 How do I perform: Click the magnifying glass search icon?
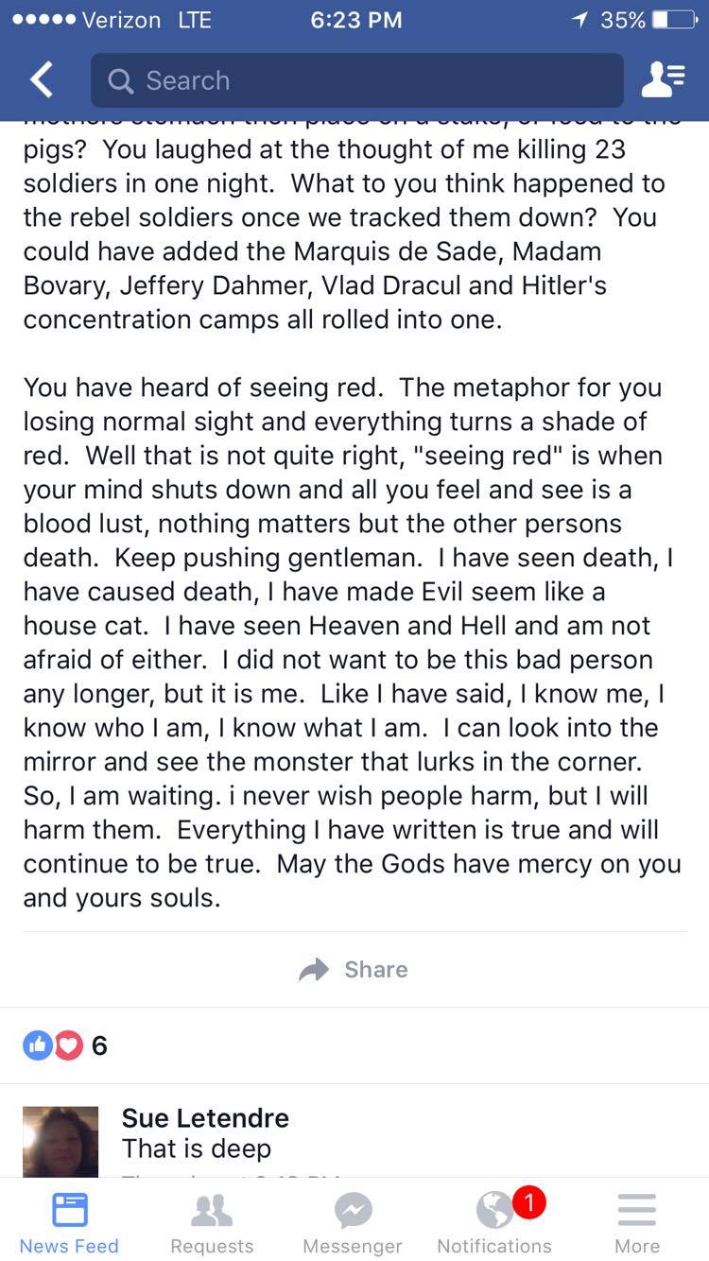coord(121,81)
